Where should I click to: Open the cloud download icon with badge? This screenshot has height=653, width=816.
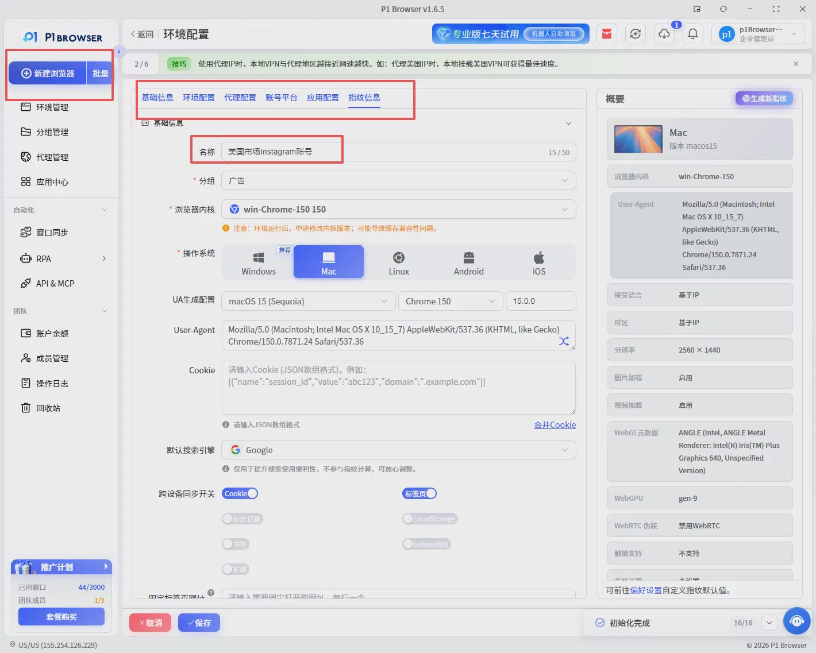(x=664, y=34)
